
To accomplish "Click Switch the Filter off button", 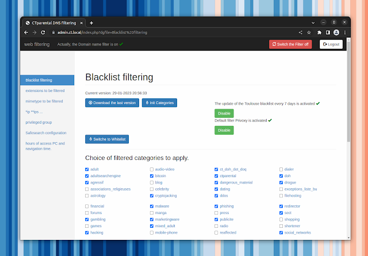I will tap(290, 44).
